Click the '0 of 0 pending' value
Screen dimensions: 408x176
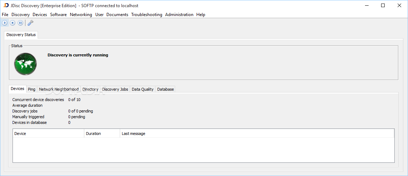(81, 111)
